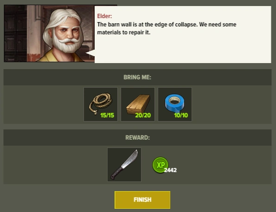Click the 20/20 plank count
The height and width of the screenshot is (212, 276).
click(x=143, y=116)
